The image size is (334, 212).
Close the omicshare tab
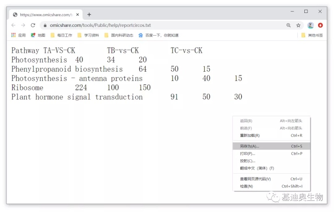tap(77, 15)
